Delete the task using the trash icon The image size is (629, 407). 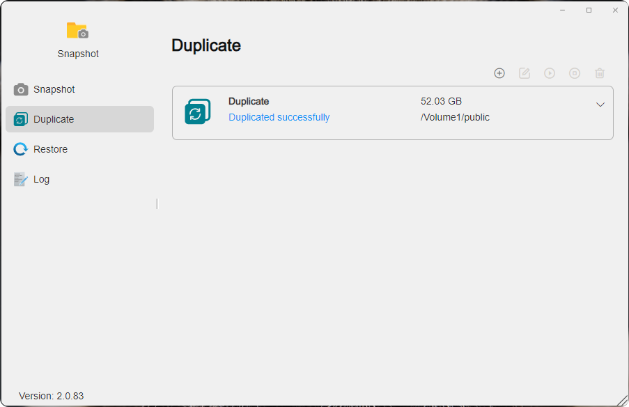600,72
